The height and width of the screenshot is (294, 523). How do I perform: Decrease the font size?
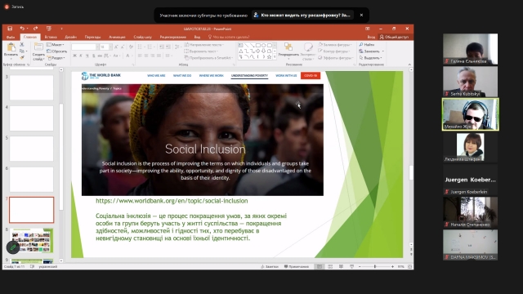point(123,47)
